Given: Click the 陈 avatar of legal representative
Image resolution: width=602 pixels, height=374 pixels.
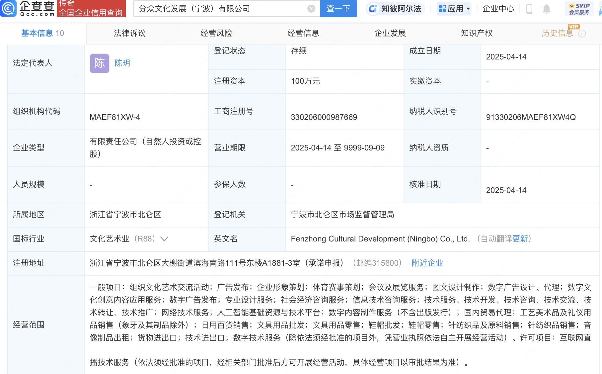Looking at the screenshot, I should coord(99,63).
